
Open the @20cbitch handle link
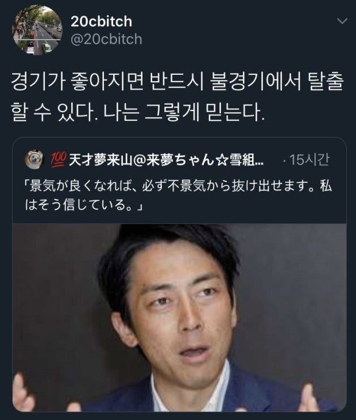tap(106, 39)
